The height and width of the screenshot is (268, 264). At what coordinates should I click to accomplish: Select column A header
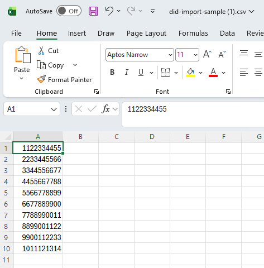coord(38,137)
